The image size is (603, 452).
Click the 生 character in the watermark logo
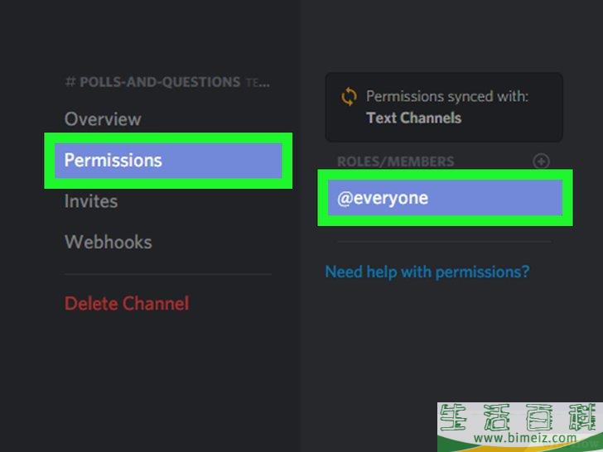coord(453,417)
